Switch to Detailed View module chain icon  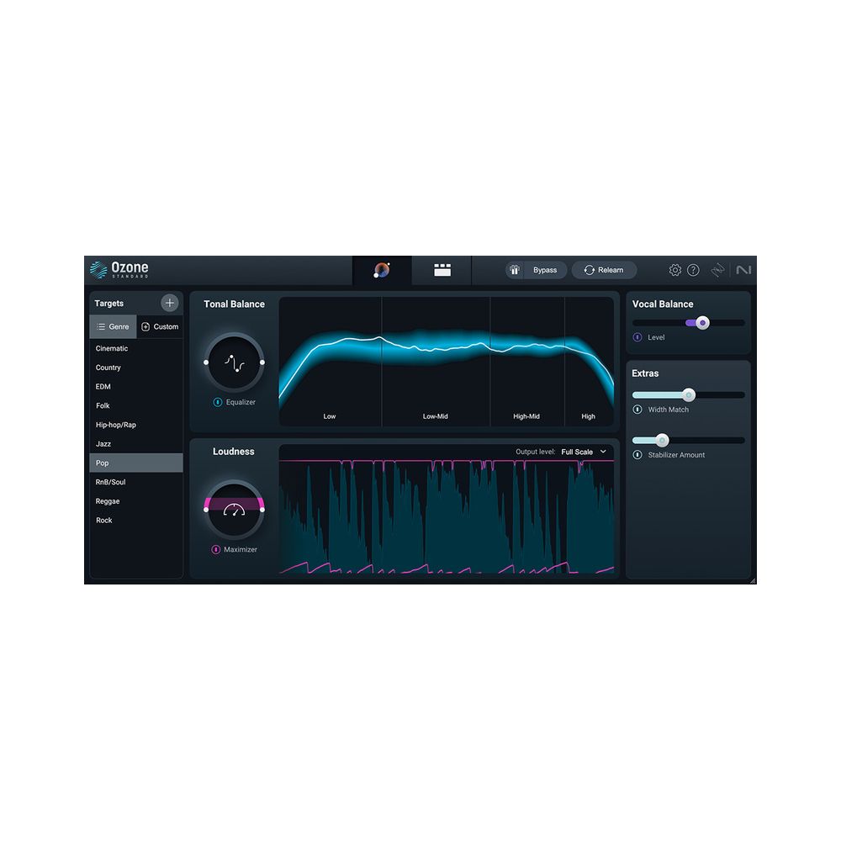coord(442,270)
